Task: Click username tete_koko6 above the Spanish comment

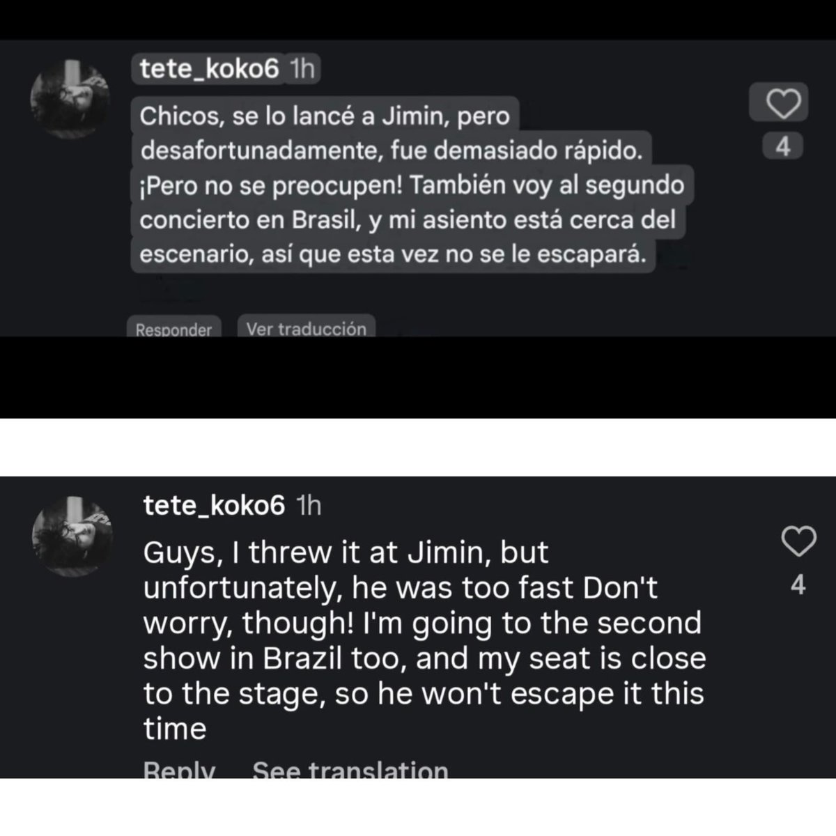Action: tap(209, 69)
